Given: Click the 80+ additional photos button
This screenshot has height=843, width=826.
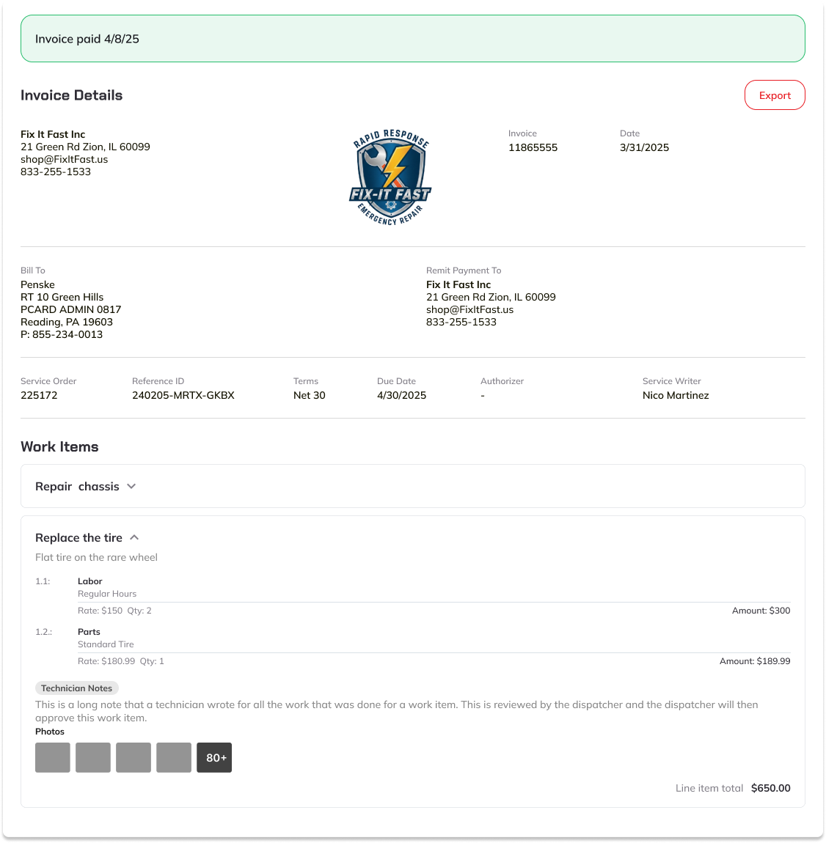Looking at the screenshot, I should tap(213, 757).
